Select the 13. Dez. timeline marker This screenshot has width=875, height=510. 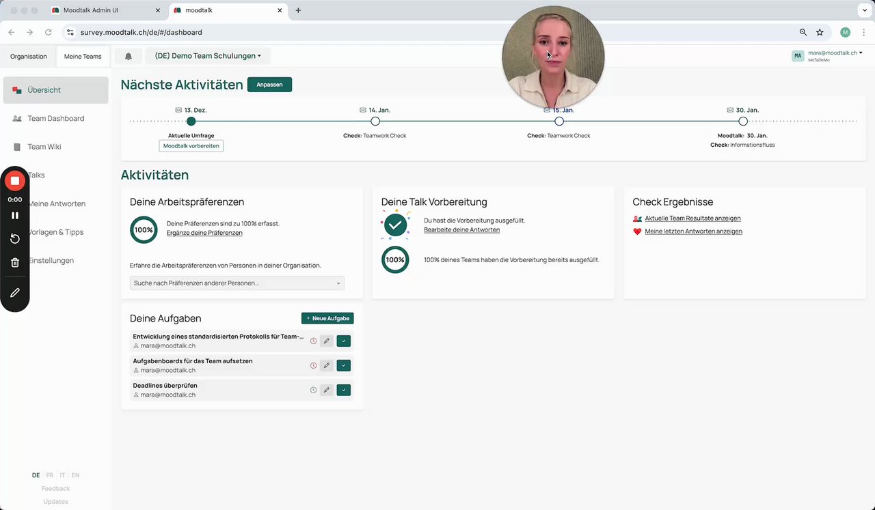coord(191,121)
